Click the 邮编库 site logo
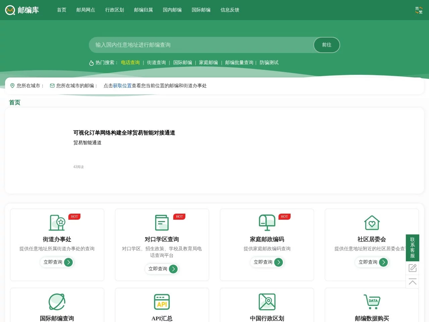This screenshot has width=429, height=322. click(x=22, y=10)
